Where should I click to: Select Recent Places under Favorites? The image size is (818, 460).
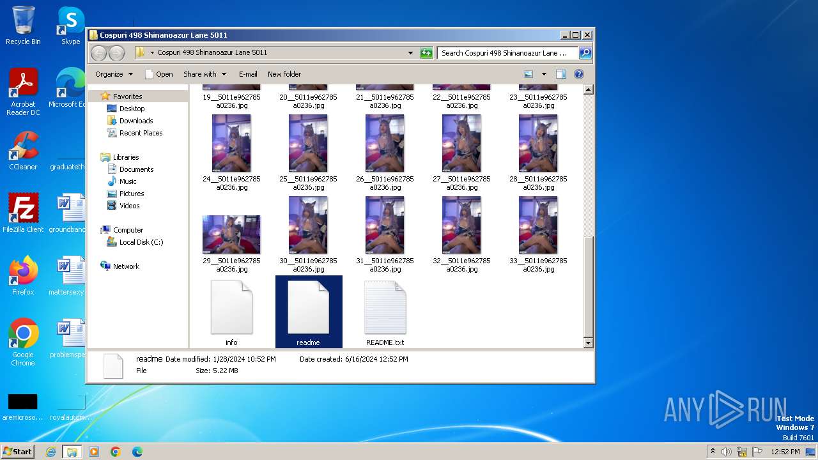point(141,133)
